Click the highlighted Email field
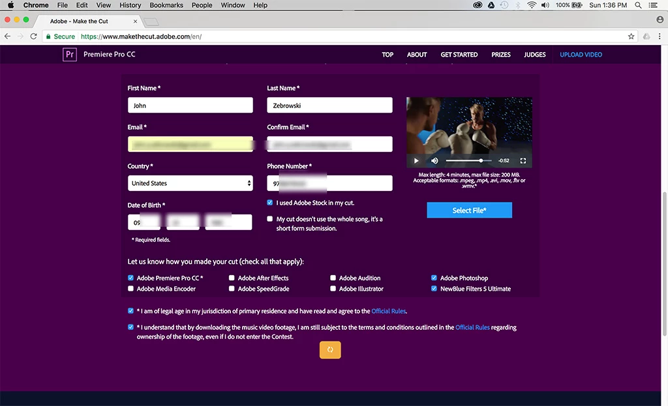The image size is (668, 406). [x=190, y=144]
